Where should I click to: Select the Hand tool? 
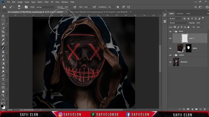pos(3,91)
